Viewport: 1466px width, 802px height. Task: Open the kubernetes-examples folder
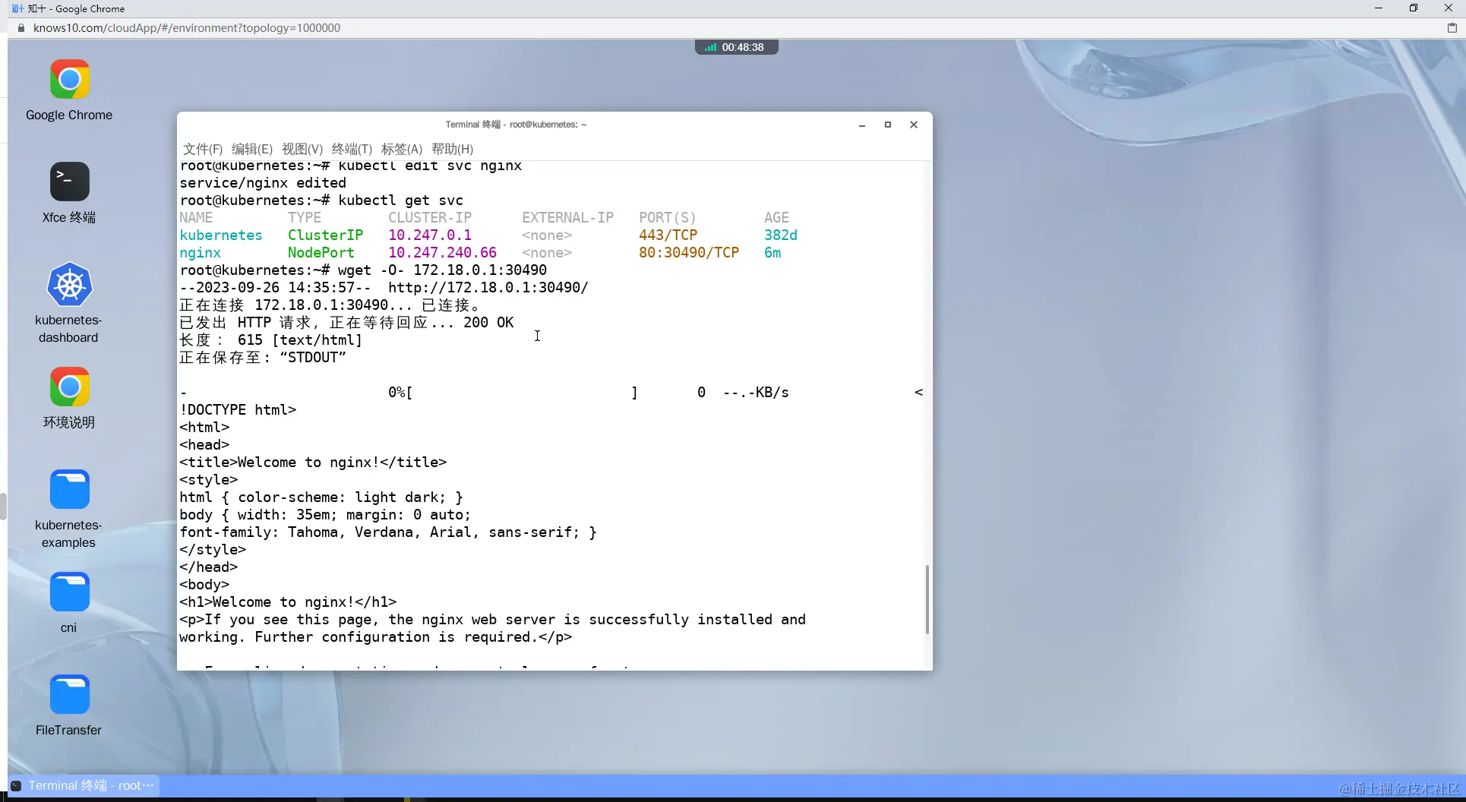[69, 489]
